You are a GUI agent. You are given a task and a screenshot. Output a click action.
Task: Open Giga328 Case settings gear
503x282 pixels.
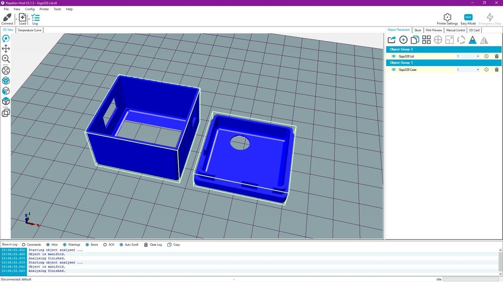(486, 70)
